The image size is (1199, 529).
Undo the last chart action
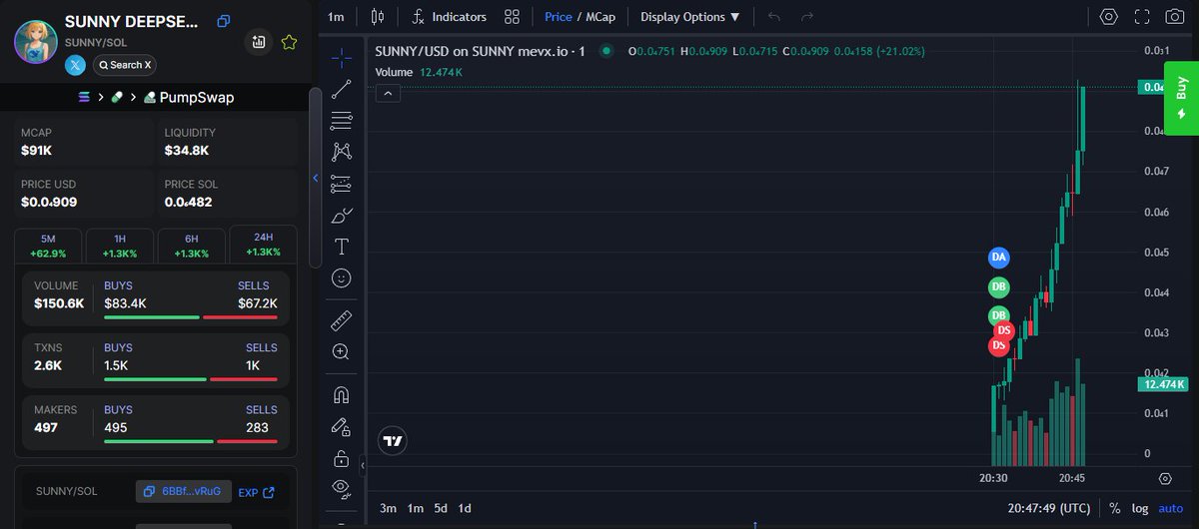click(774, 17)
